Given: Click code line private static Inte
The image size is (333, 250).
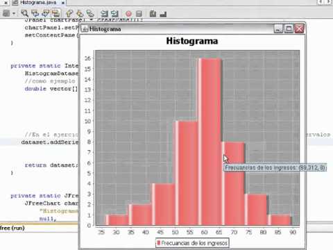Looking at the screenshot, I should click(x=44, y=66).
